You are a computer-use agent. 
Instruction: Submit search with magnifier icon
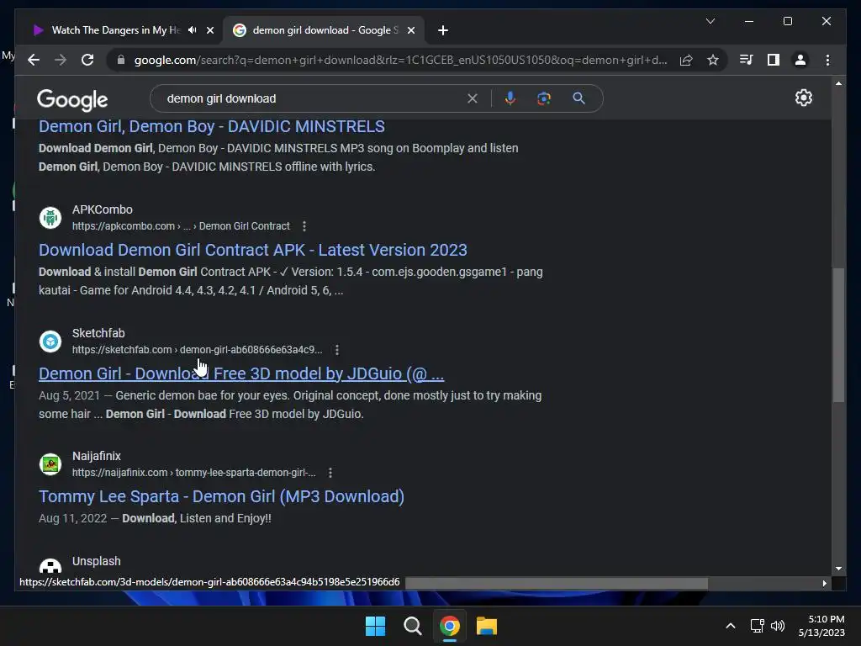click(x=578, y=98)
